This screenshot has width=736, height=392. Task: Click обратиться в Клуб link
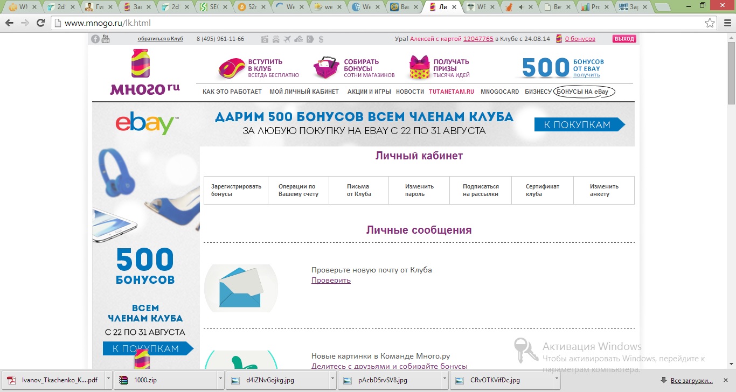(x=160, y=39)
